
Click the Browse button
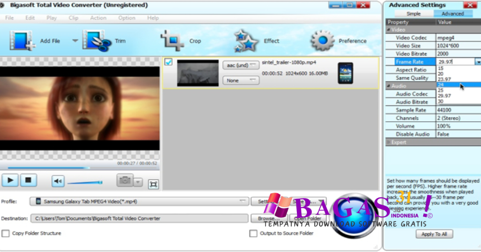point(269,218)
